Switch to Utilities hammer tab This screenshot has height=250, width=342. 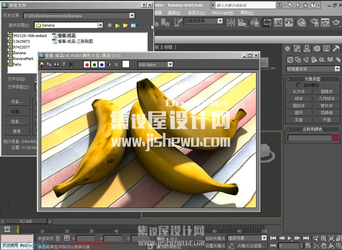pos(336,49)
